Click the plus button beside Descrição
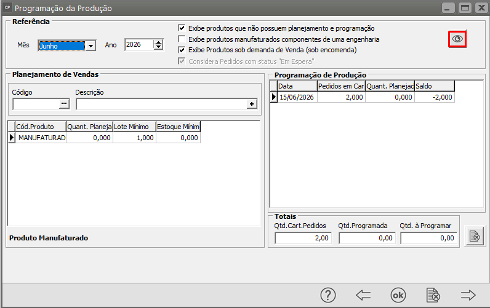 click(252, 104)
